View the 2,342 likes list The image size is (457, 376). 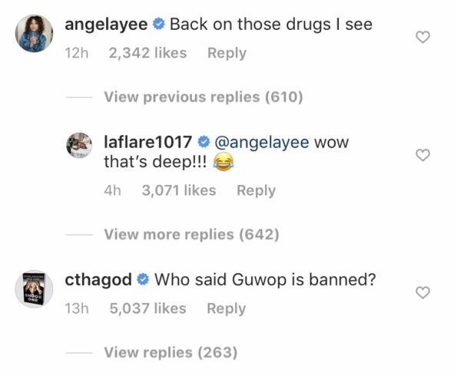[147, 53]
